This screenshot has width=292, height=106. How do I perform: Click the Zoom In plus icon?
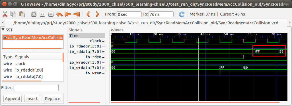(x=42, y=14)
